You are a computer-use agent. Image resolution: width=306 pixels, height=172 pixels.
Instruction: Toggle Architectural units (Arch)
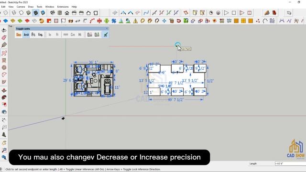tap(26, 35)
